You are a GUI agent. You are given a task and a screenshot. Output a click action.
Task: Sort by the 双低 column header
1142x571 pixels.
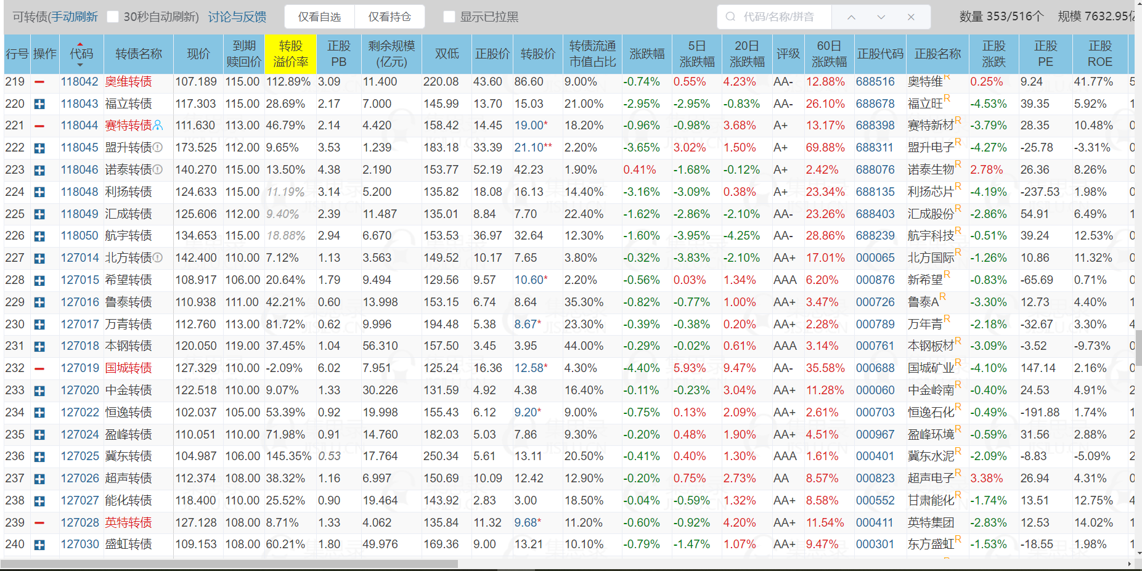pos(447,54)
